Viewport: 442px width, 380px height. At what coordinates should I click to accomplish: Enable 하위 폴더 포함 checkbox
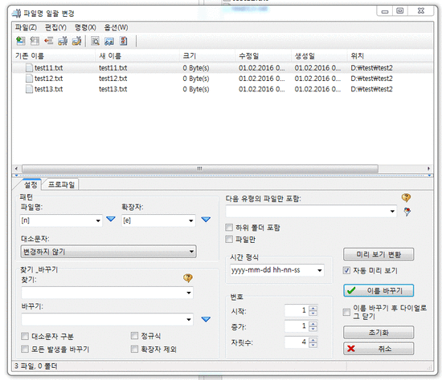click(x=229, y=227)
